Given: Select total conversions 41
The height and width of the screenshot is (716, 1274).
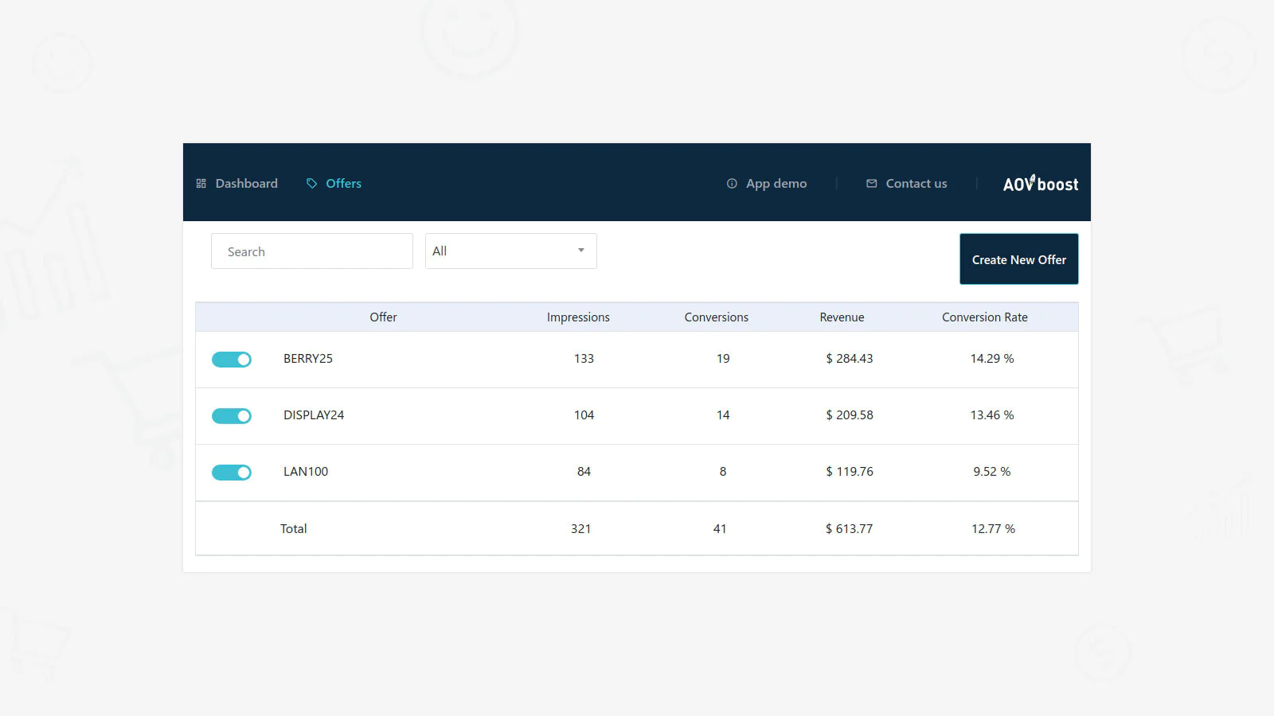Looking at the screenshot, I should click(720, 529).
